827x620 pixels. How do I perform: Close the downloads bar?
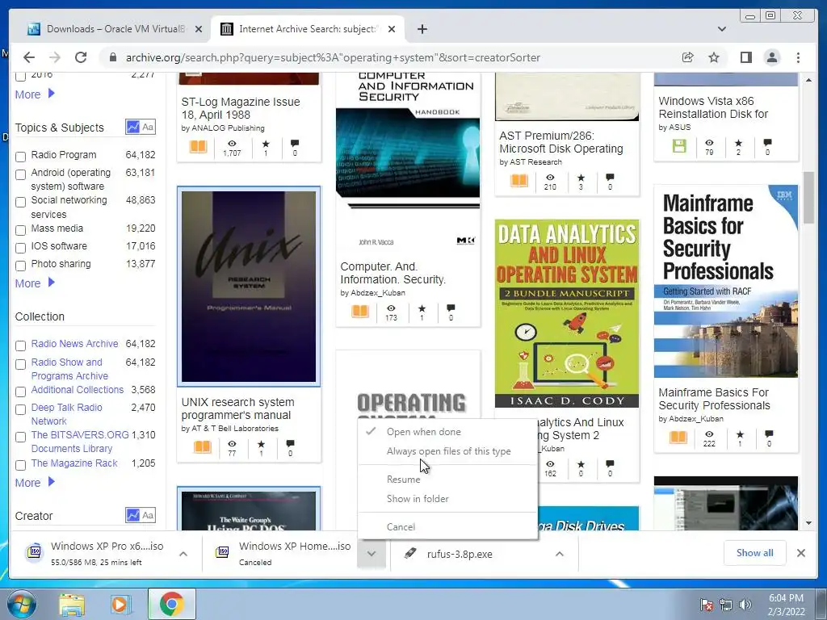[801, 552]
